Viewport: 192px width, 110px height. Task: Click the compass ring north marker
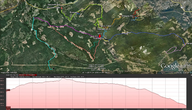(x=185, y=2)
